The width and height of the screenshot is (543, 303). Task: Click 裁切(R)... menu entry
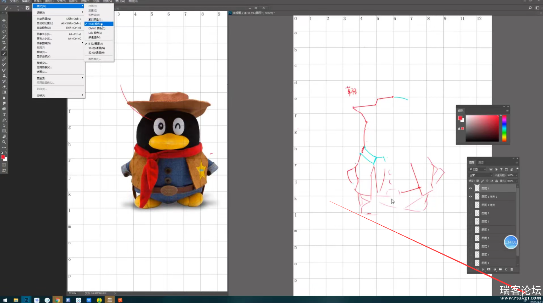click(58, 52)
